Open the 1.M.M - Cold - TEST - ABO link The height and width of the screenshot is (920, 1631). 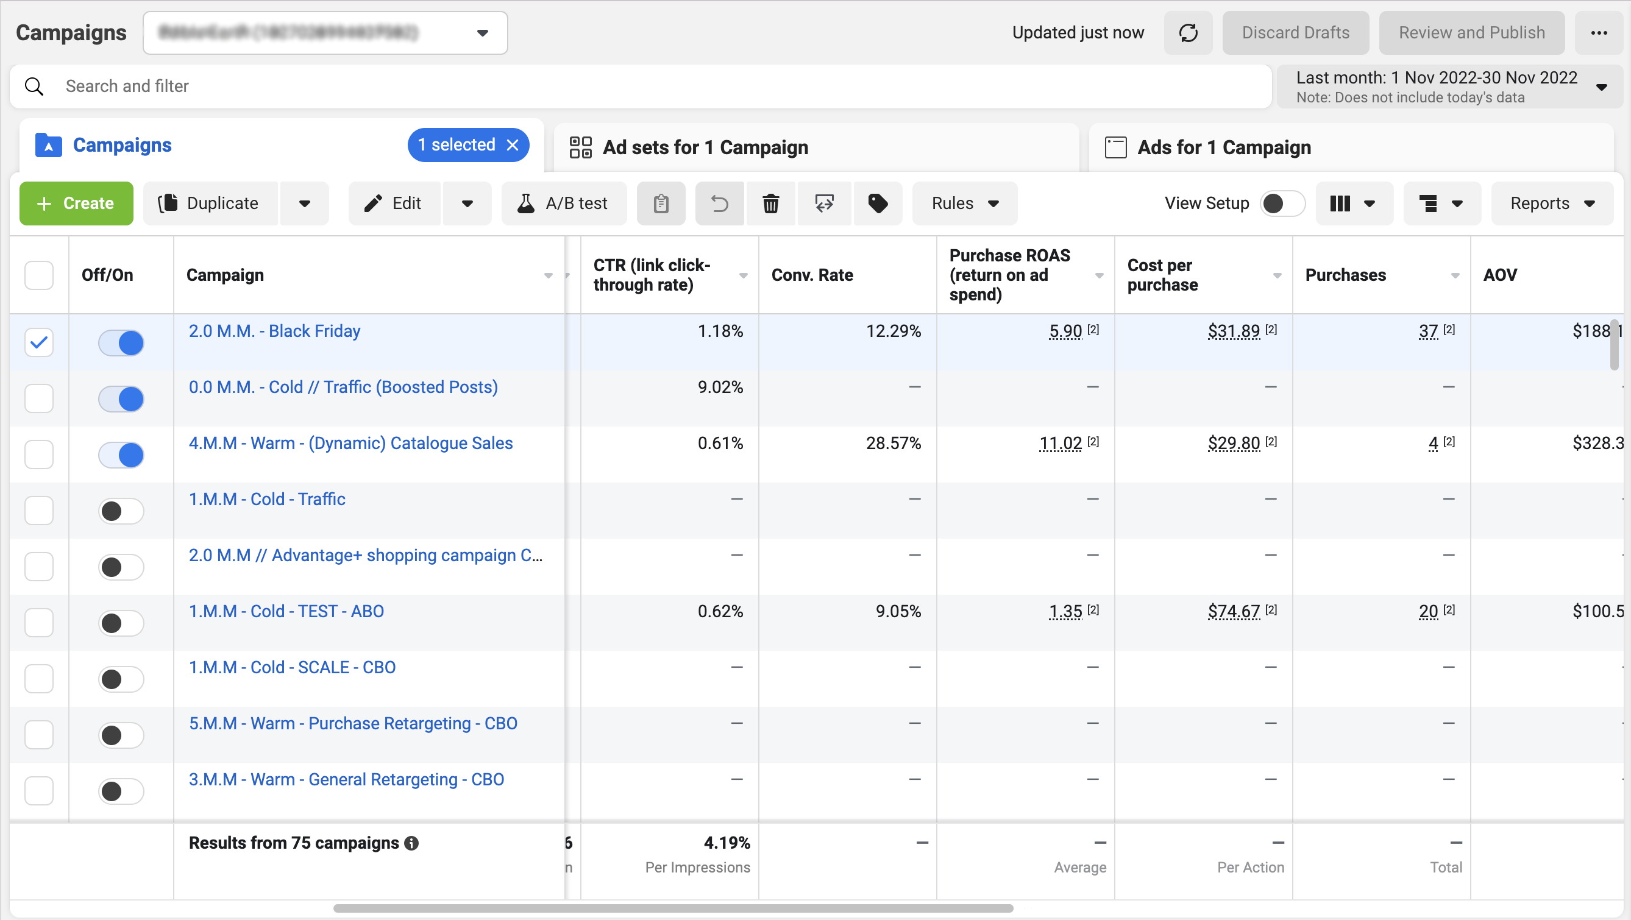pos(286,612)
